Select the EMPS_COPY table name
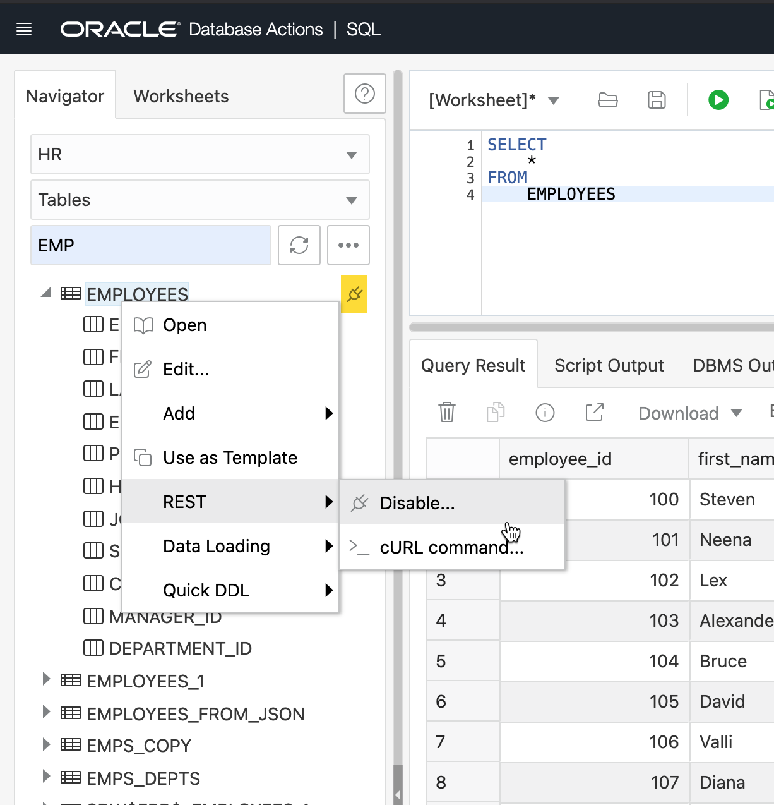The image size is (774, 805). [x=139, y=746]
